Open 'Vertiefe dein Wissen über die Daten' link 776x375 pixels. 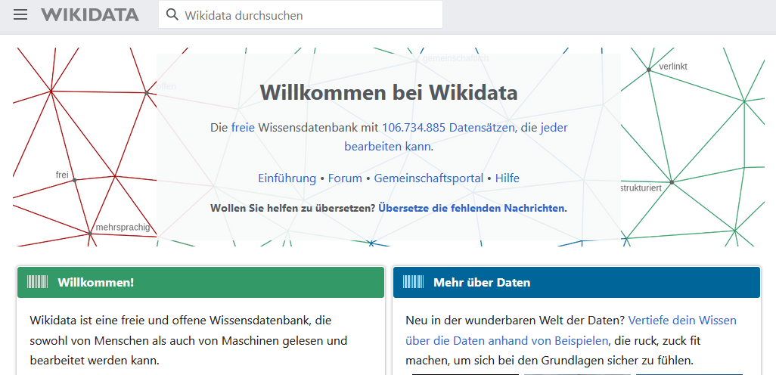(x=570, y=330)
